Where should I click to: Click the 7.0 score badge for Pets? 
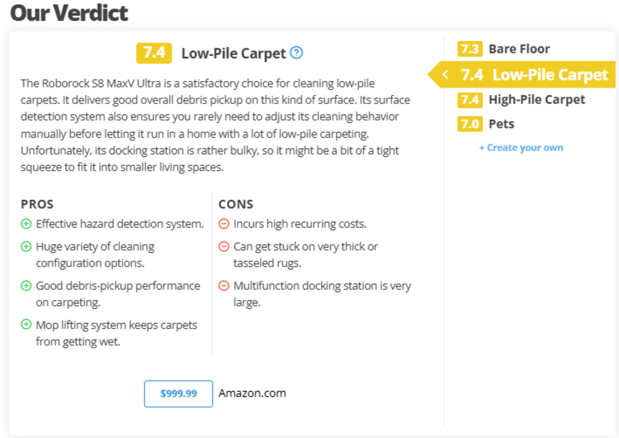coord(470,124)
